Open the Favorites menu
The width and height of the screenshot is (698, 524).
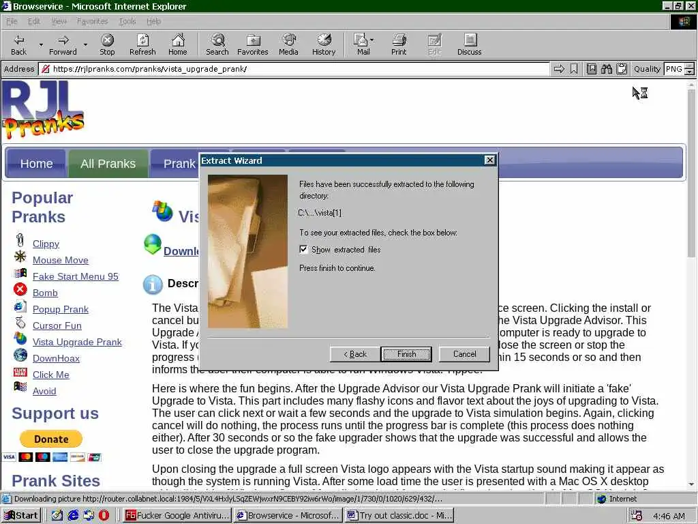pos(92,21)
